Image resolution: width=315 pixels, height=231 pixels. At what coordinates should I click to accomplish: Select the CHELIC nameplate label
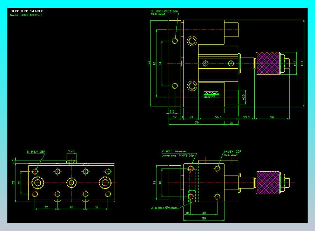tap(211, 94)
